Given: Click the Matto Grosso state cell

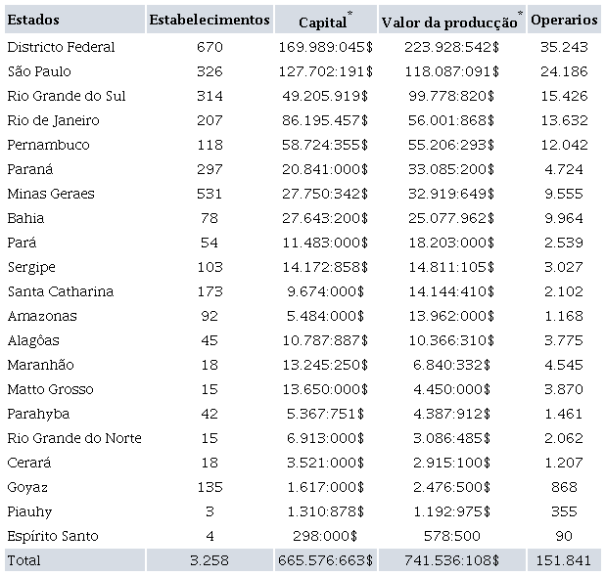Looking at the screenshot, I should click(x=50, y=389).
